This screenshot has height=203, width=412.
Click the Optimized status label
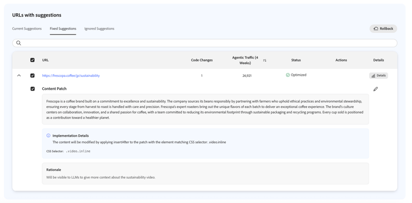(x=298, y=75)
